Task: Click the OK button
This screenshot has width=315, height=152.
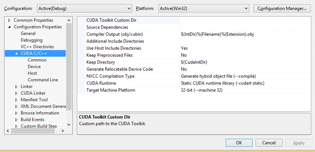Action: click(x=239, y=143)
